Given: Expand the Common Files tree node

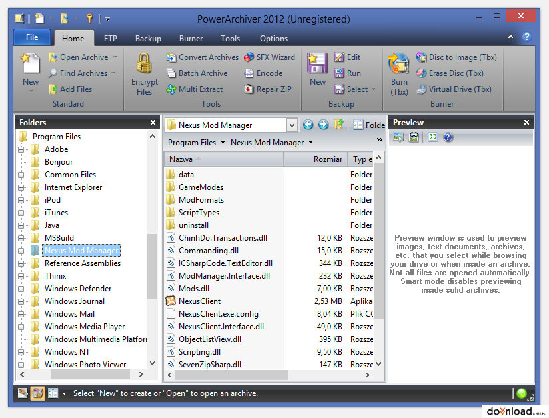Looking at the screenshot, I should tap(21, 175).
